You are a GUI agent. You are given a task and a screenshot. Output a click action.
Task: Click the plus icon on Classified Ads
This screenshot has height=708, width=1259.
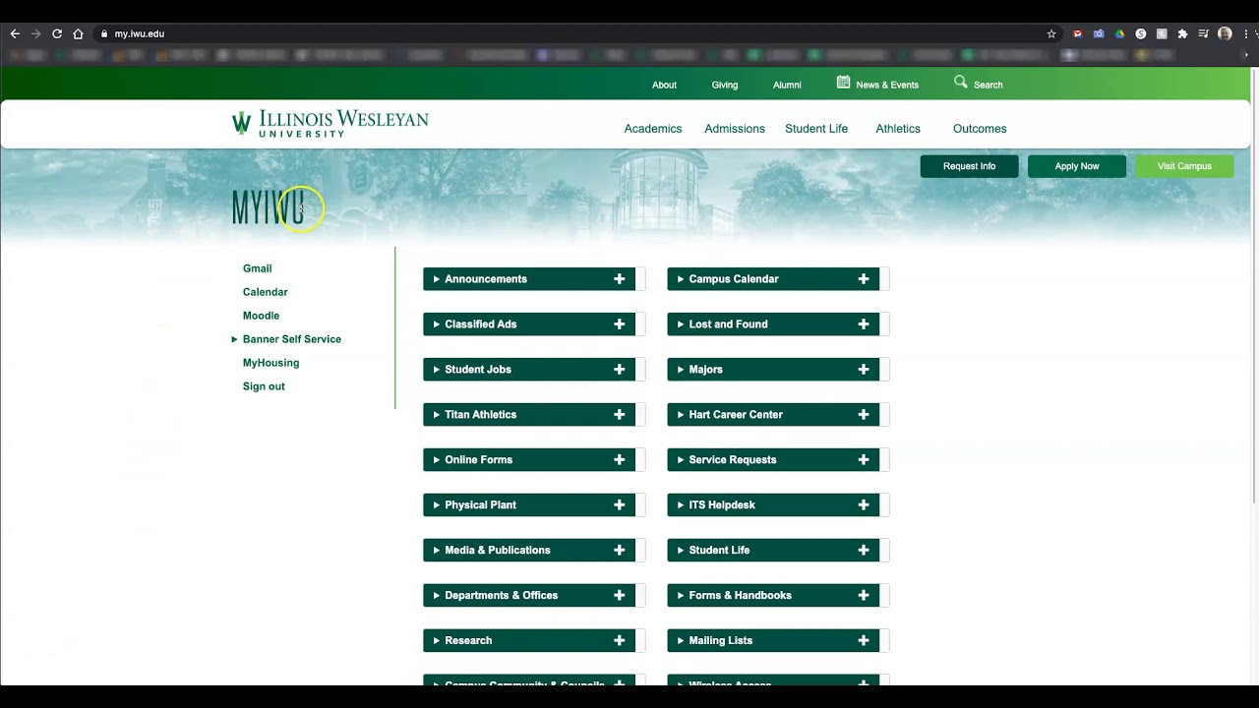pos(620,324)
